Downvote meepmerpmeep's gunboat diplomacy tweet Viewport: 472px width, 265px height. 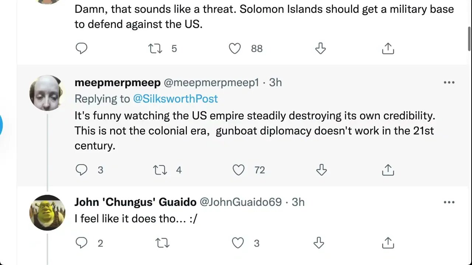[x=322, y=170]
